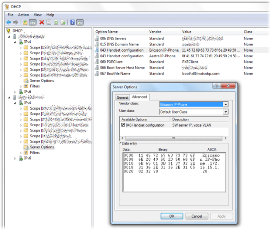The width and height of the screenshot is (271, 231).
Task: Open the File menu
Action: pos(10,15)
